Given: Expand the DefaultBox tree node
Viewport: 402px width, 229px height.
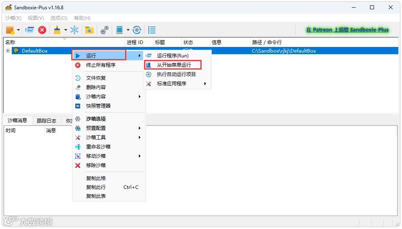Looking at the screenshot, I should click(8, 51).
